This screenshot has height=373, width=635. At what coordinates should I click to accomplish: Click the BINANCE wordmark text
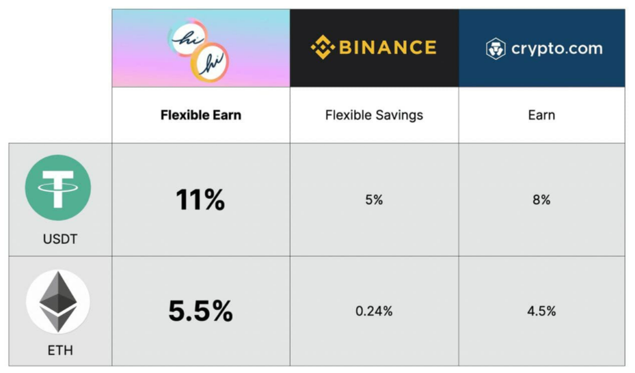387,48
